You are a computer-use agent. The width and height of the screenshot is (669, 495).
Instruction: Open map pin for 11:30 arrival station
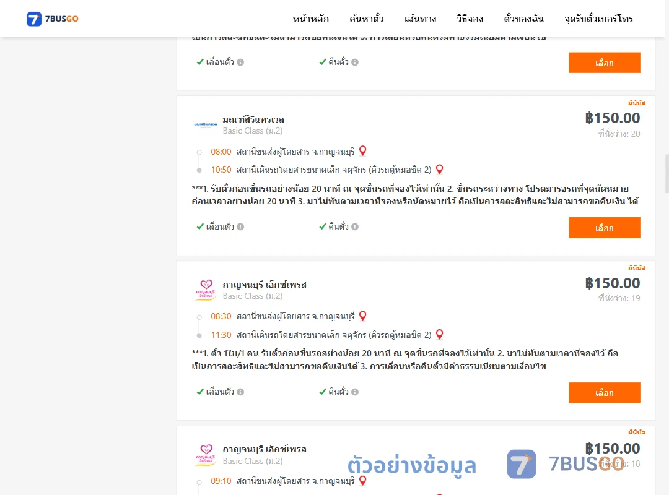click(439, 334)
